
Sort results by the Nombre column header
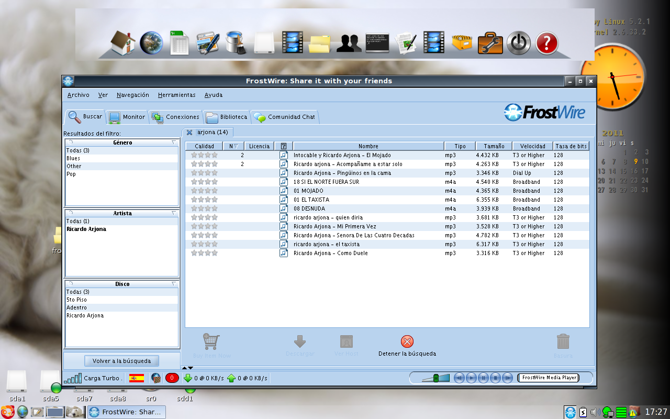[368, 146]
